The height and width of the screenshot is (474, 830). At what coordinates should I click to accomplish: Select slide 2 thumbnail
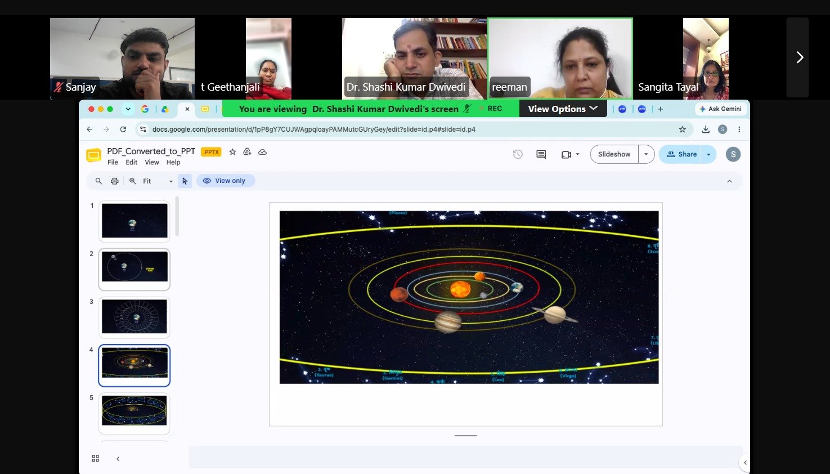coord(134,269)
